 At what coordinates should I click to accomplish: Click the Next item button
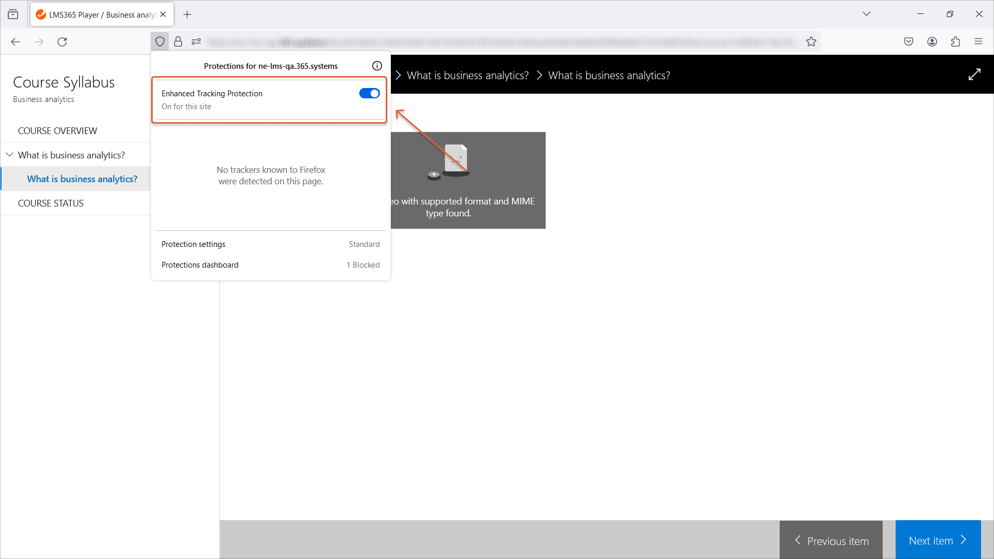[x=938, y=540]
